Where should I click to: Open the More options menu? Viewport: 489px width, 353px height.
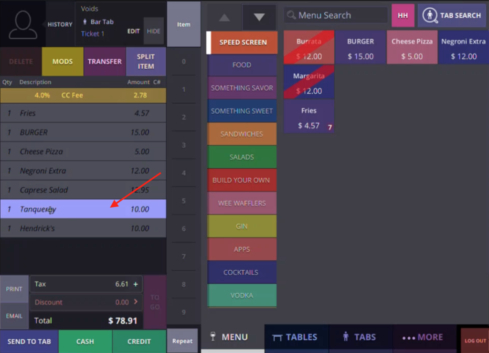(x=423, y=337)
